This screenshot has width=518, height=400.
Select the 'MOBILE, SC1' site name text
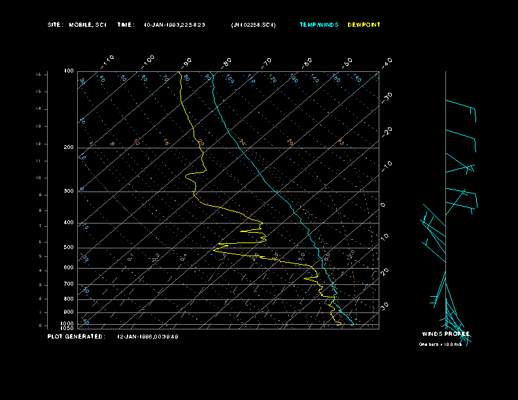(88, 25)
